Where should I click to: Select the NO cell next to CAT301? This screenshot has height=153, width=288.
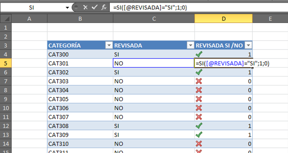[x=154, y=63]
